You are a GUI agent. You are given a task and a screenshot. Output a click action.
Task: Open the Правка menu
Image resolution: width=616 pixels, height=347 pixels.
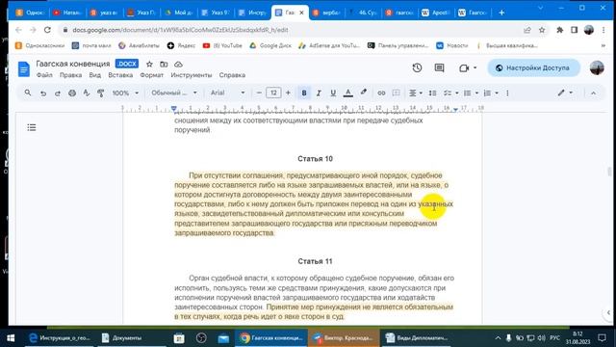70,75
